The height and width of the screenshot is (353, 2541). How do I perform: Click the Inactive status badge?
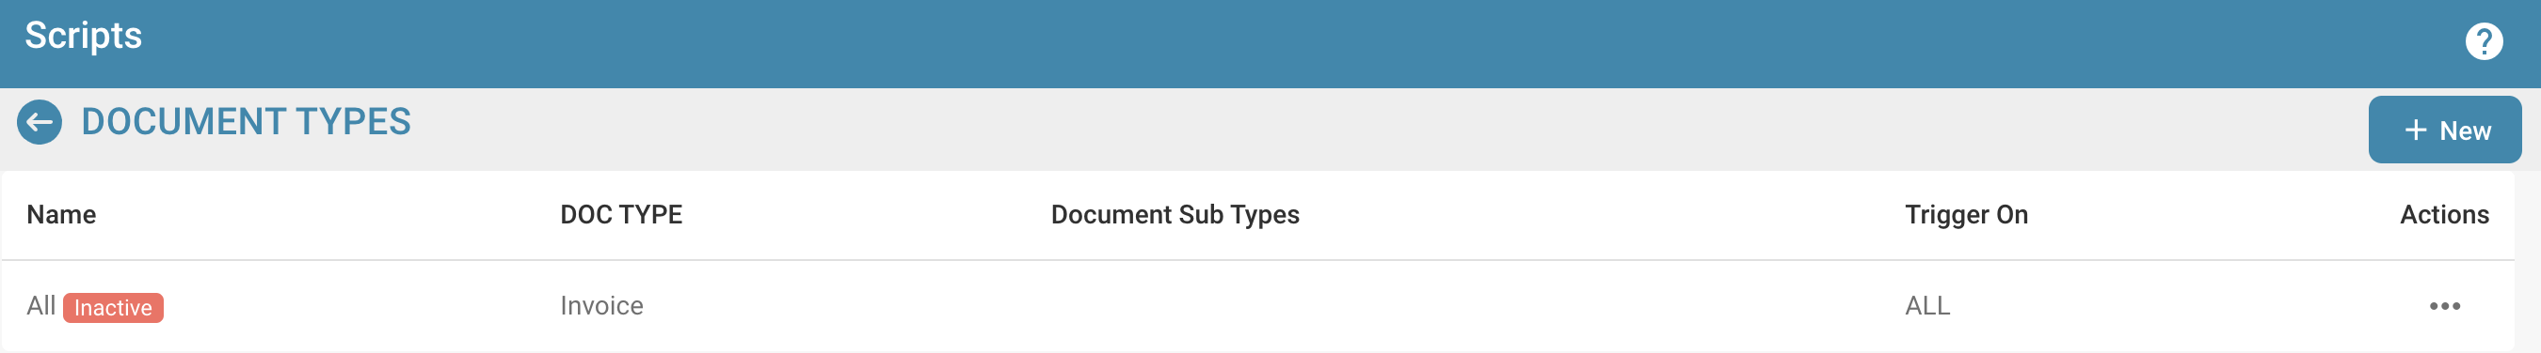114,308
